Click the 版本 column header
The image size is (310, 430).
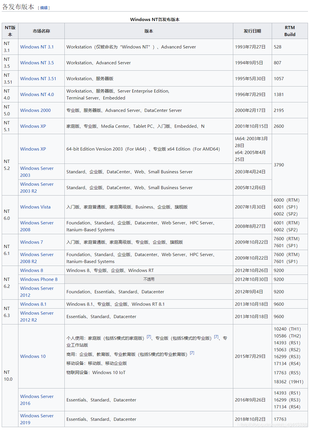149,31
